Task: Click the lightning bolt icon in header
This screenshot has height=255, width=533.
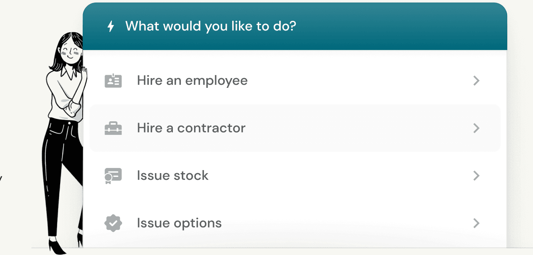Action: (111, 26)
